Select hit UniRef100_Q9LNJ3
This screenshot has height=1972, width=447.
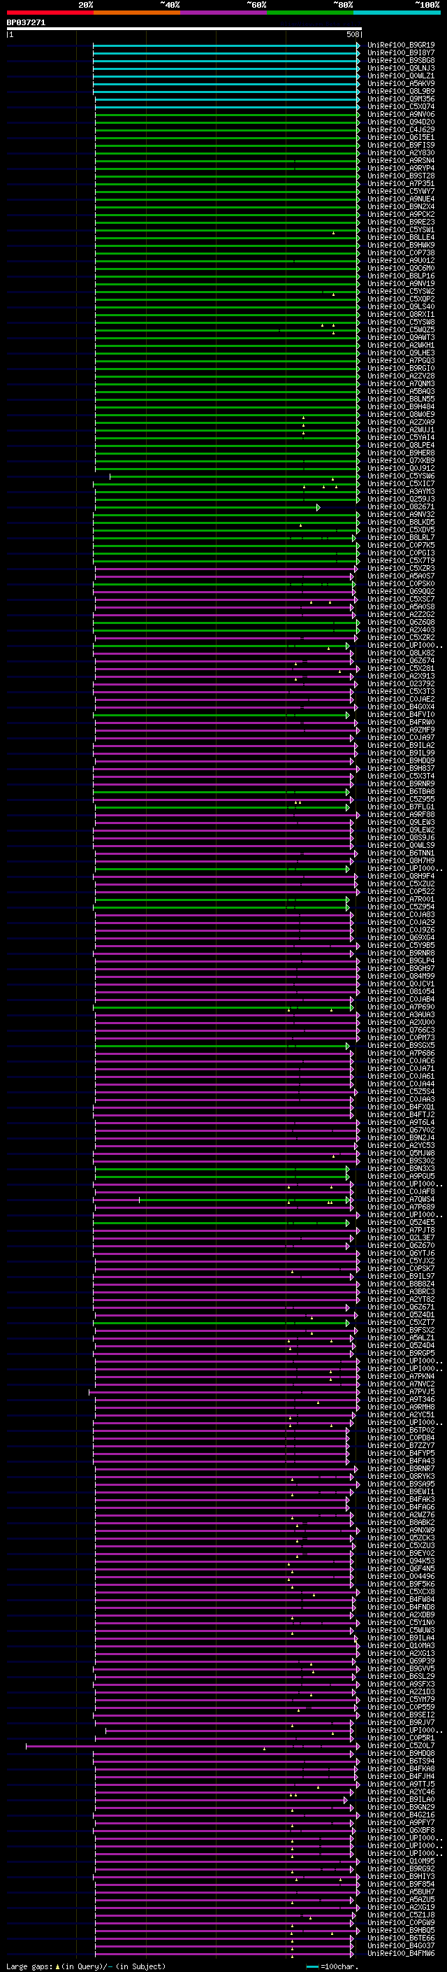(x=401, y=68)
